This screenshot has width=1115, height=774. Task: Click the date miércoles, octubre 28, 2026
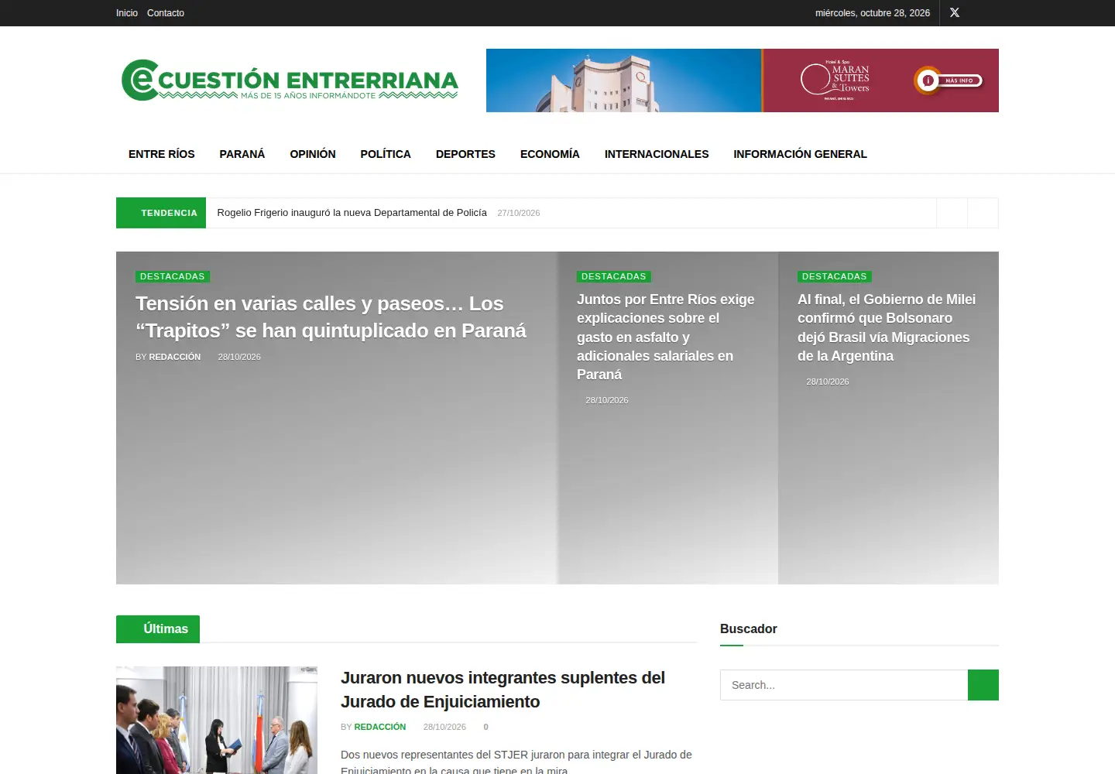click(873, 13)
